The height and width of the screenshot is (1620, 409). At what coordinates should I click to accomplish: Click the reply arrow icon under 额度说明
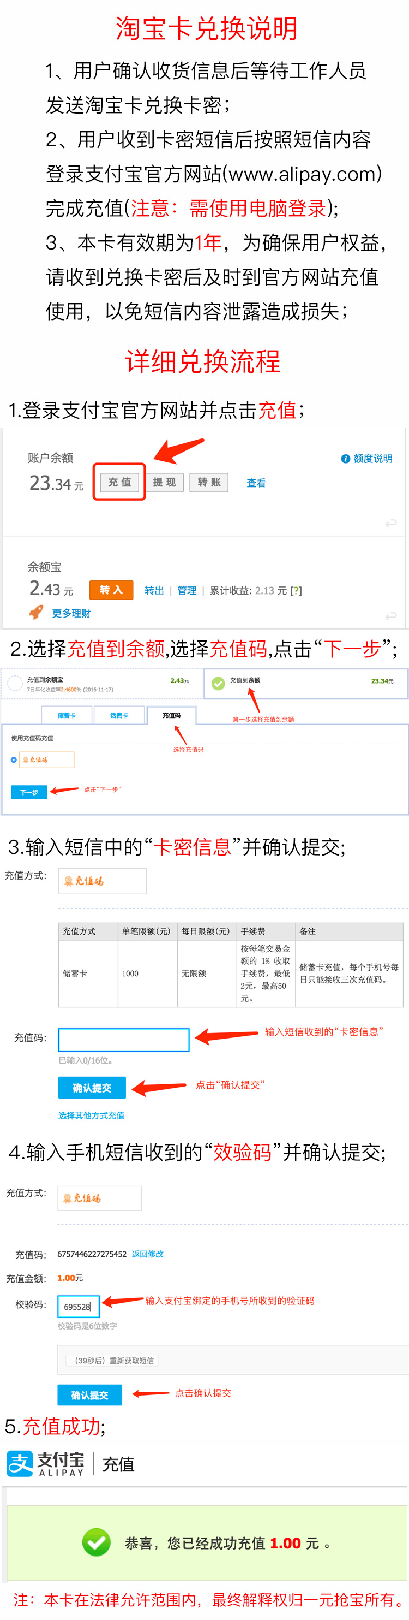391,523
